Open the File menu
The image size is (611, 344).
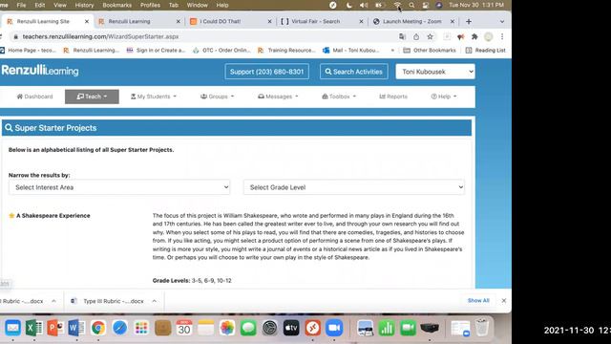pos(21,5)
